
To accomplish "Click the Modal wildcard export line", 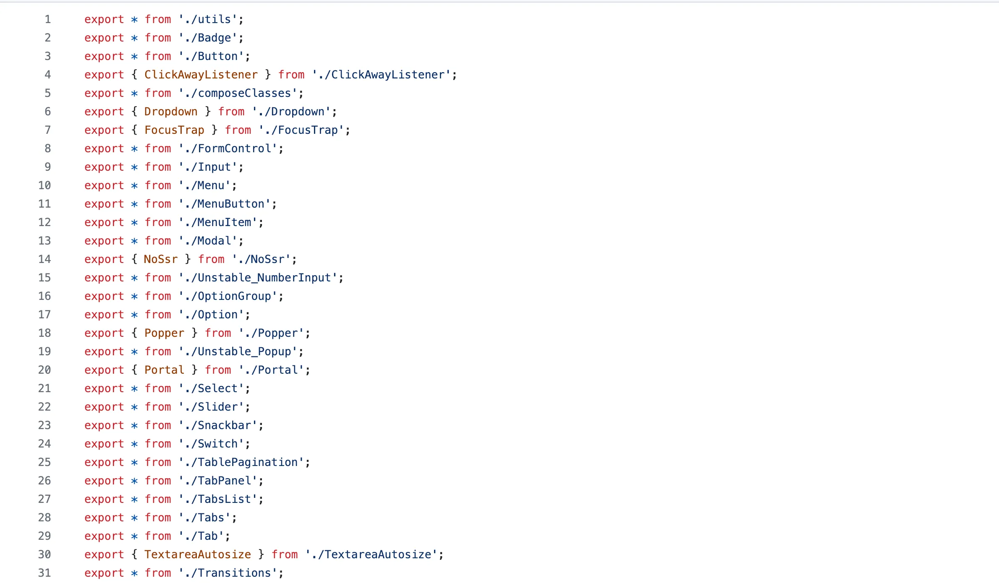I will tap(163, 241).
